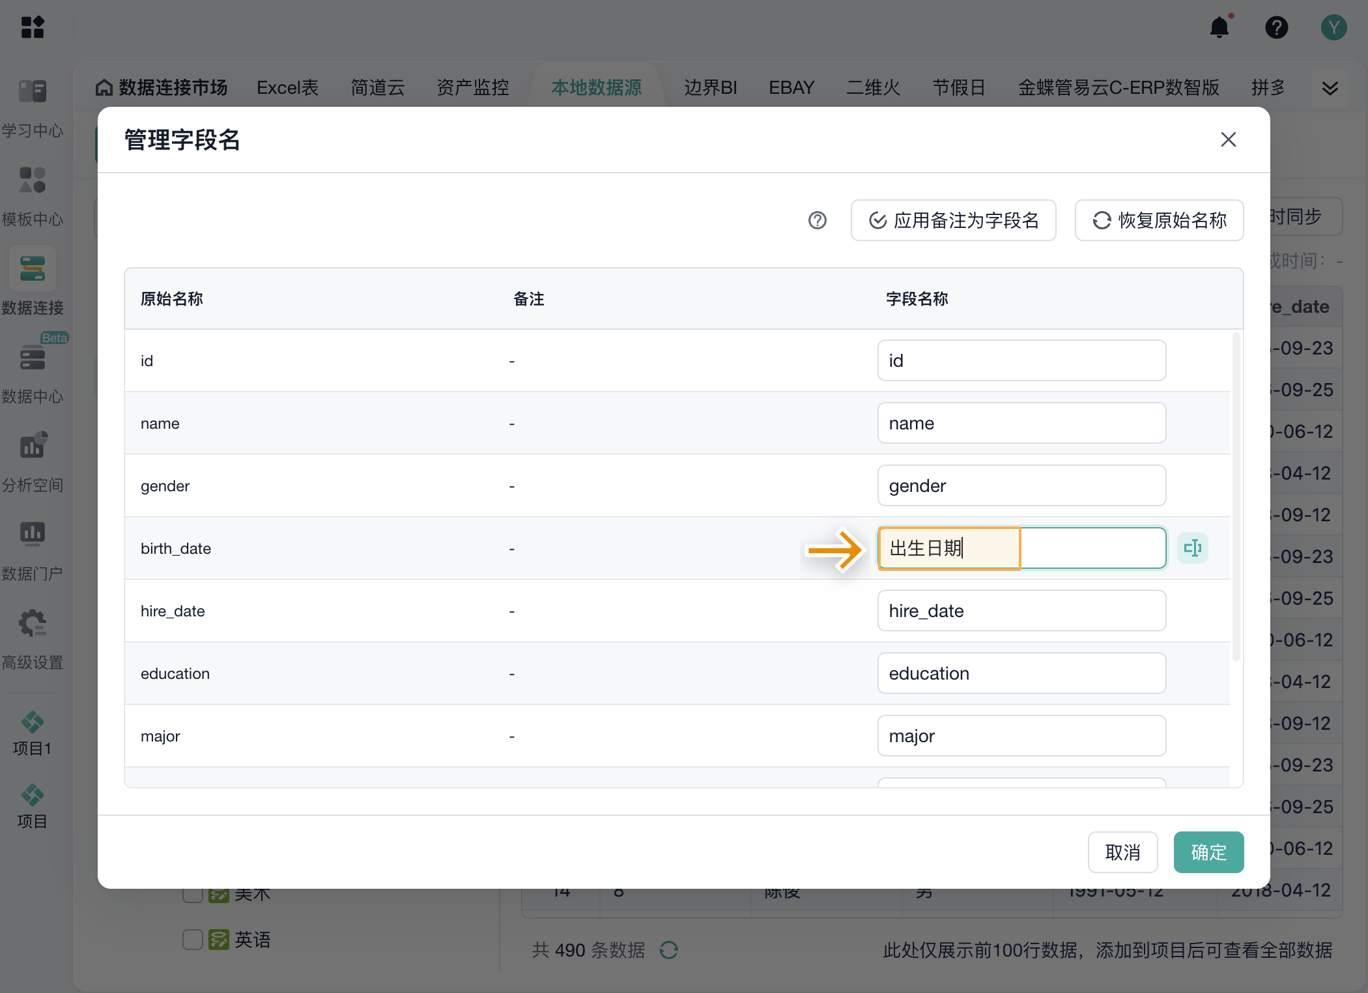Click the id field name input
Screen dimensions: 1368x993
point(1022,360)
